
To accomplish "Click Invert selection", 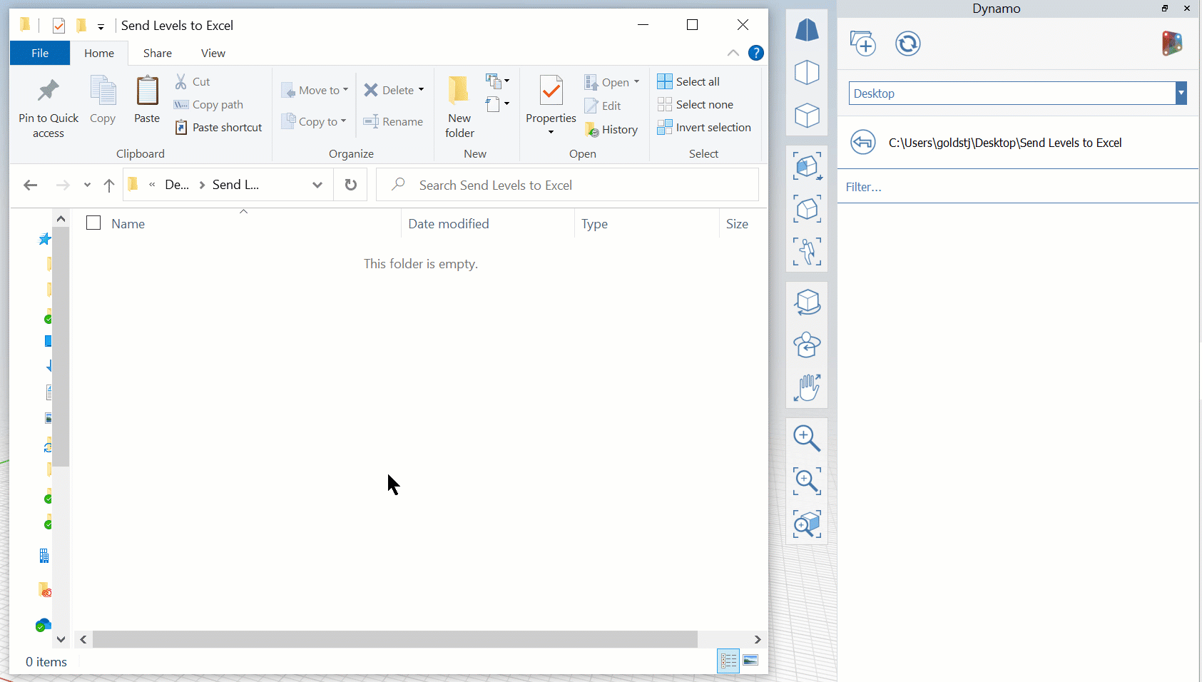I will (704, 127).
